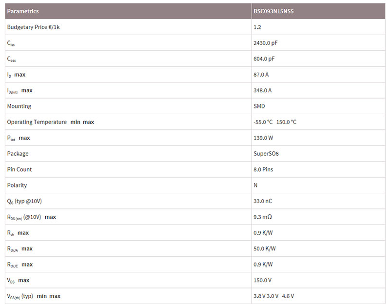Select the 348.0 A pulsed current value

click(262, 90)
